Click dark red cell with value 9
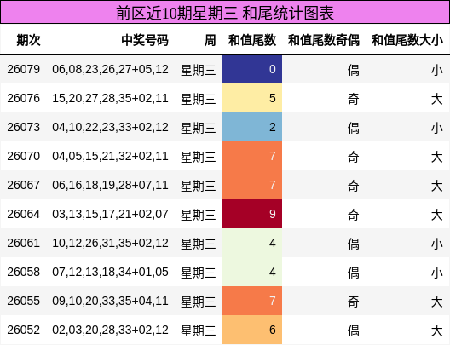This screenshot has height=345, width=450. (x=252, y=214)
